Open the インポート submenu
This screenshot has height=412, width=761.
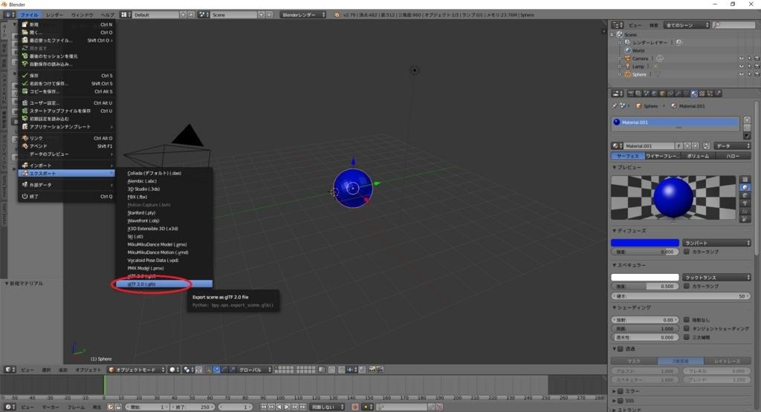pyautogui.click(x=66, y=166)
